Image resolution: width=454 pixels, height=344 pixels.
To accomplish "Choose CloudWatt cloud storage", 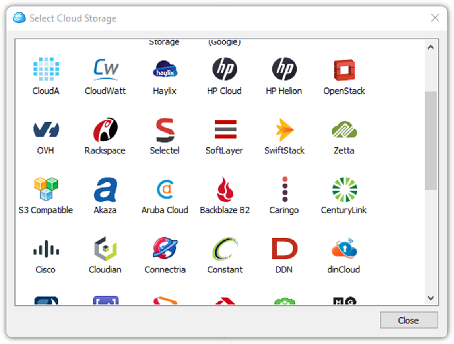I will 106,69.
